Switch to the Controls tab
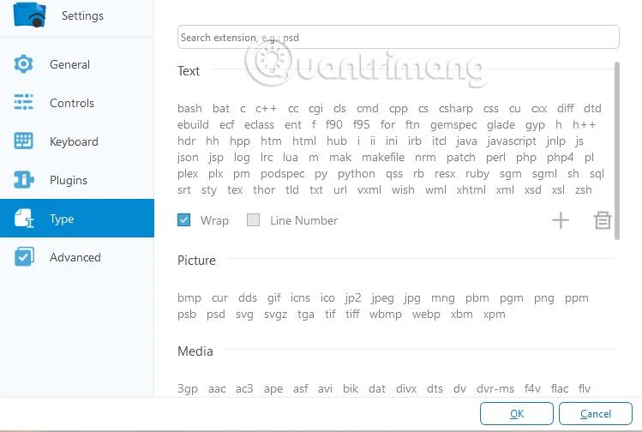 coord(77,103)
